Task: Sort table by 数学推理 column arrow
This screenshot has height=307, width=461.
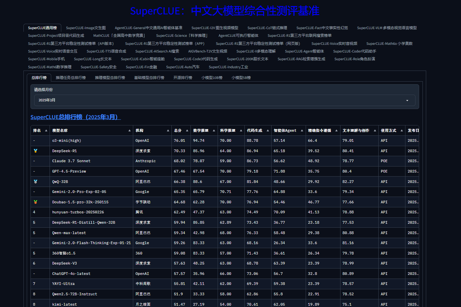Action: pyautogui.click(x=214, y=130)
